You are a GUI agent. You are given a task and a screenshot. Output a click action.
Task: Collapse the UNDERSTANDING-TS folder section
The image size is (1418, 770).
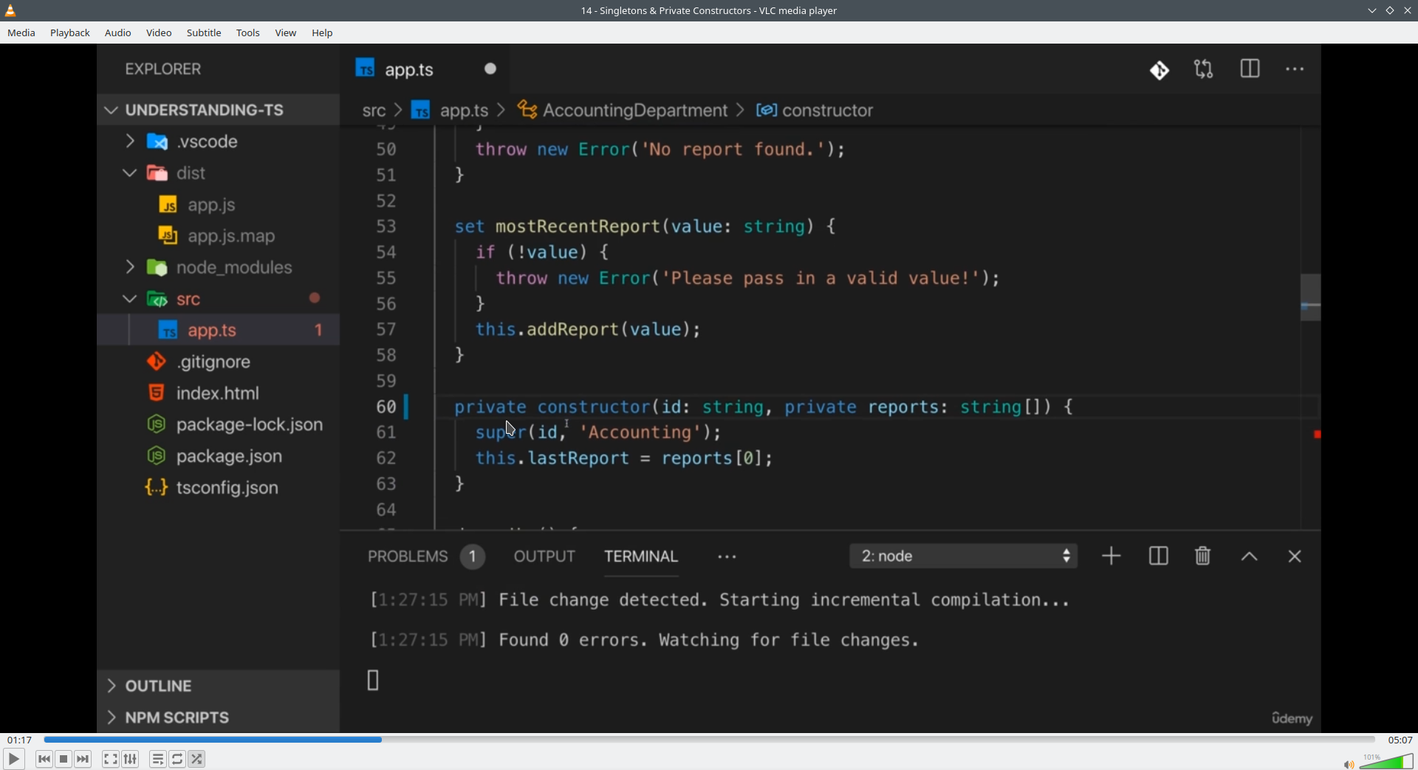(x=218, y=110)
